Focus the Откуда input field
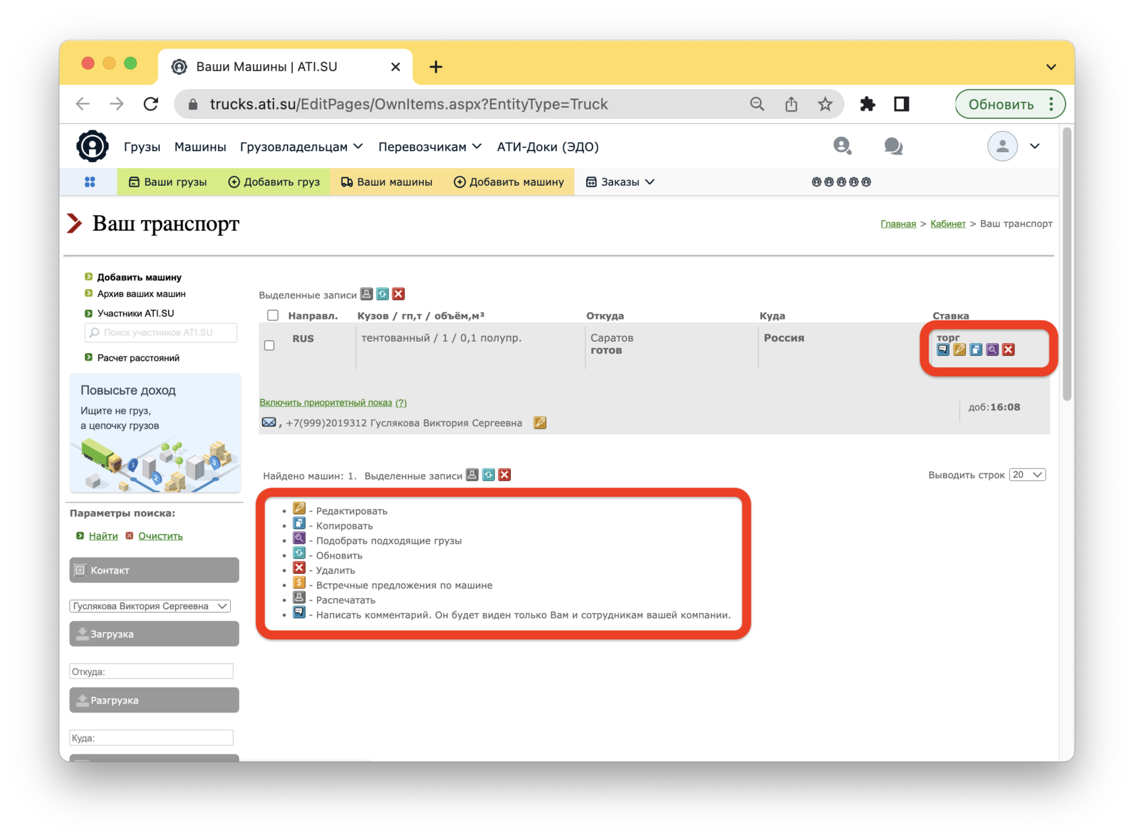 tap(151, 671)
